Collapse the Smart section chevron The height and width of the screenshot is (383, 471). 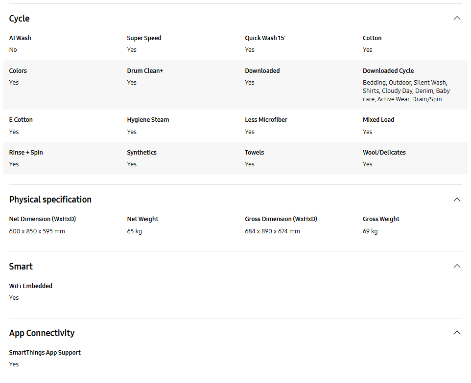coord(457,266)
